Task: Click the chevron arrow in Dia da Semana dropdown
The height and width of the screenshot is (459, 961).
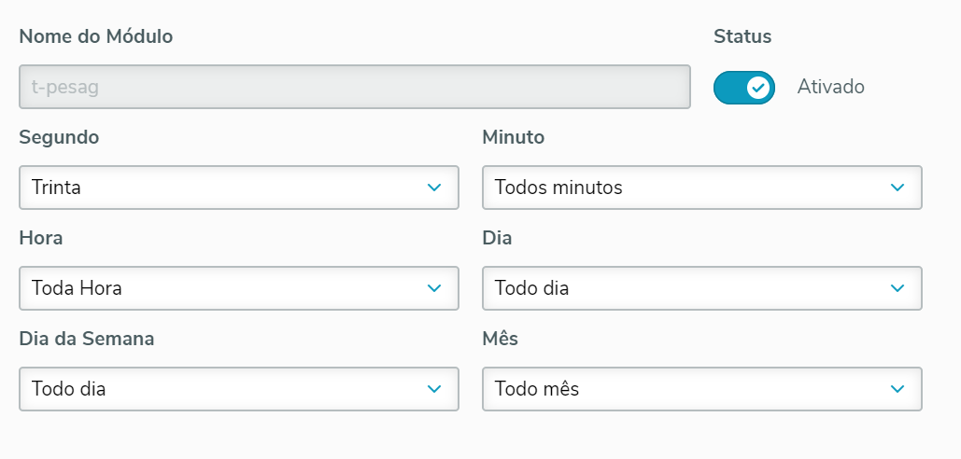Action: pos(433,389)
